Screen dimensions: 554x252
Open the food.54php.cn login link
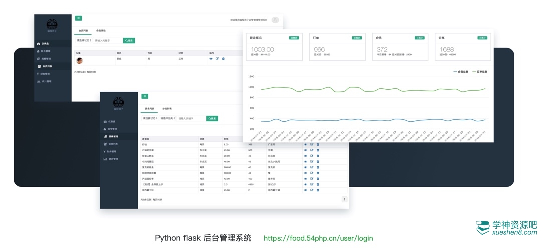[318, 238]
